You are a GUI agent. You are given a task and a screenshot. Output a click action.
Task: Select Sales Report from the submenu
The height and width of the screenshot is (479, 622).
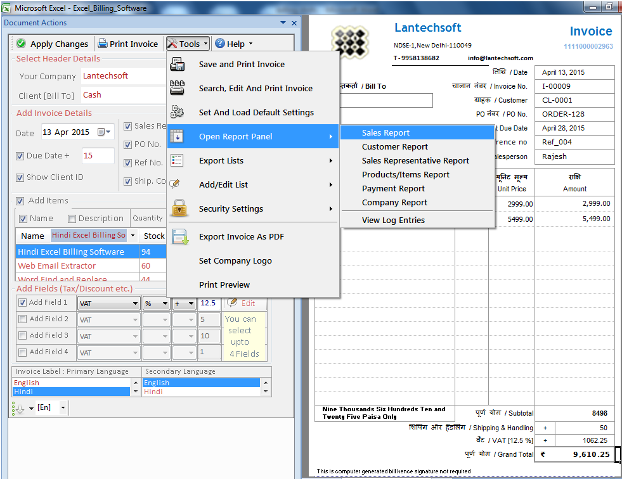click(417, 132)
